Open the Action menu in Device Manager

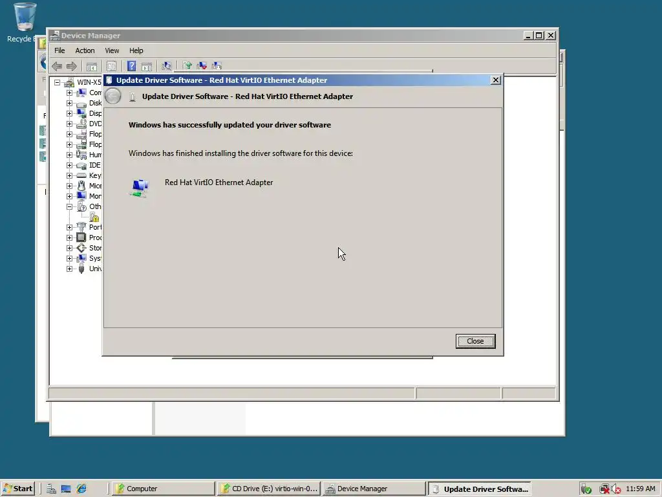pyautogui.click(x=85, y=50)
